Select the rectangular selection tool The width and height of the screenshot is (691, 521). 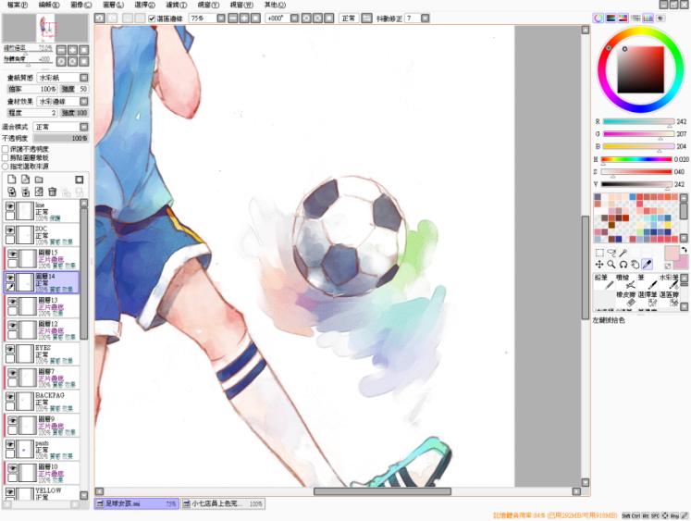point(599,252)
